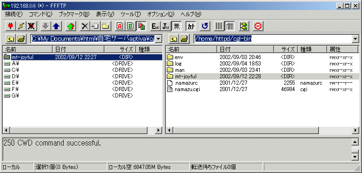Switch to detailed list view
362x173 pixels.
click(x=229, y=26)
